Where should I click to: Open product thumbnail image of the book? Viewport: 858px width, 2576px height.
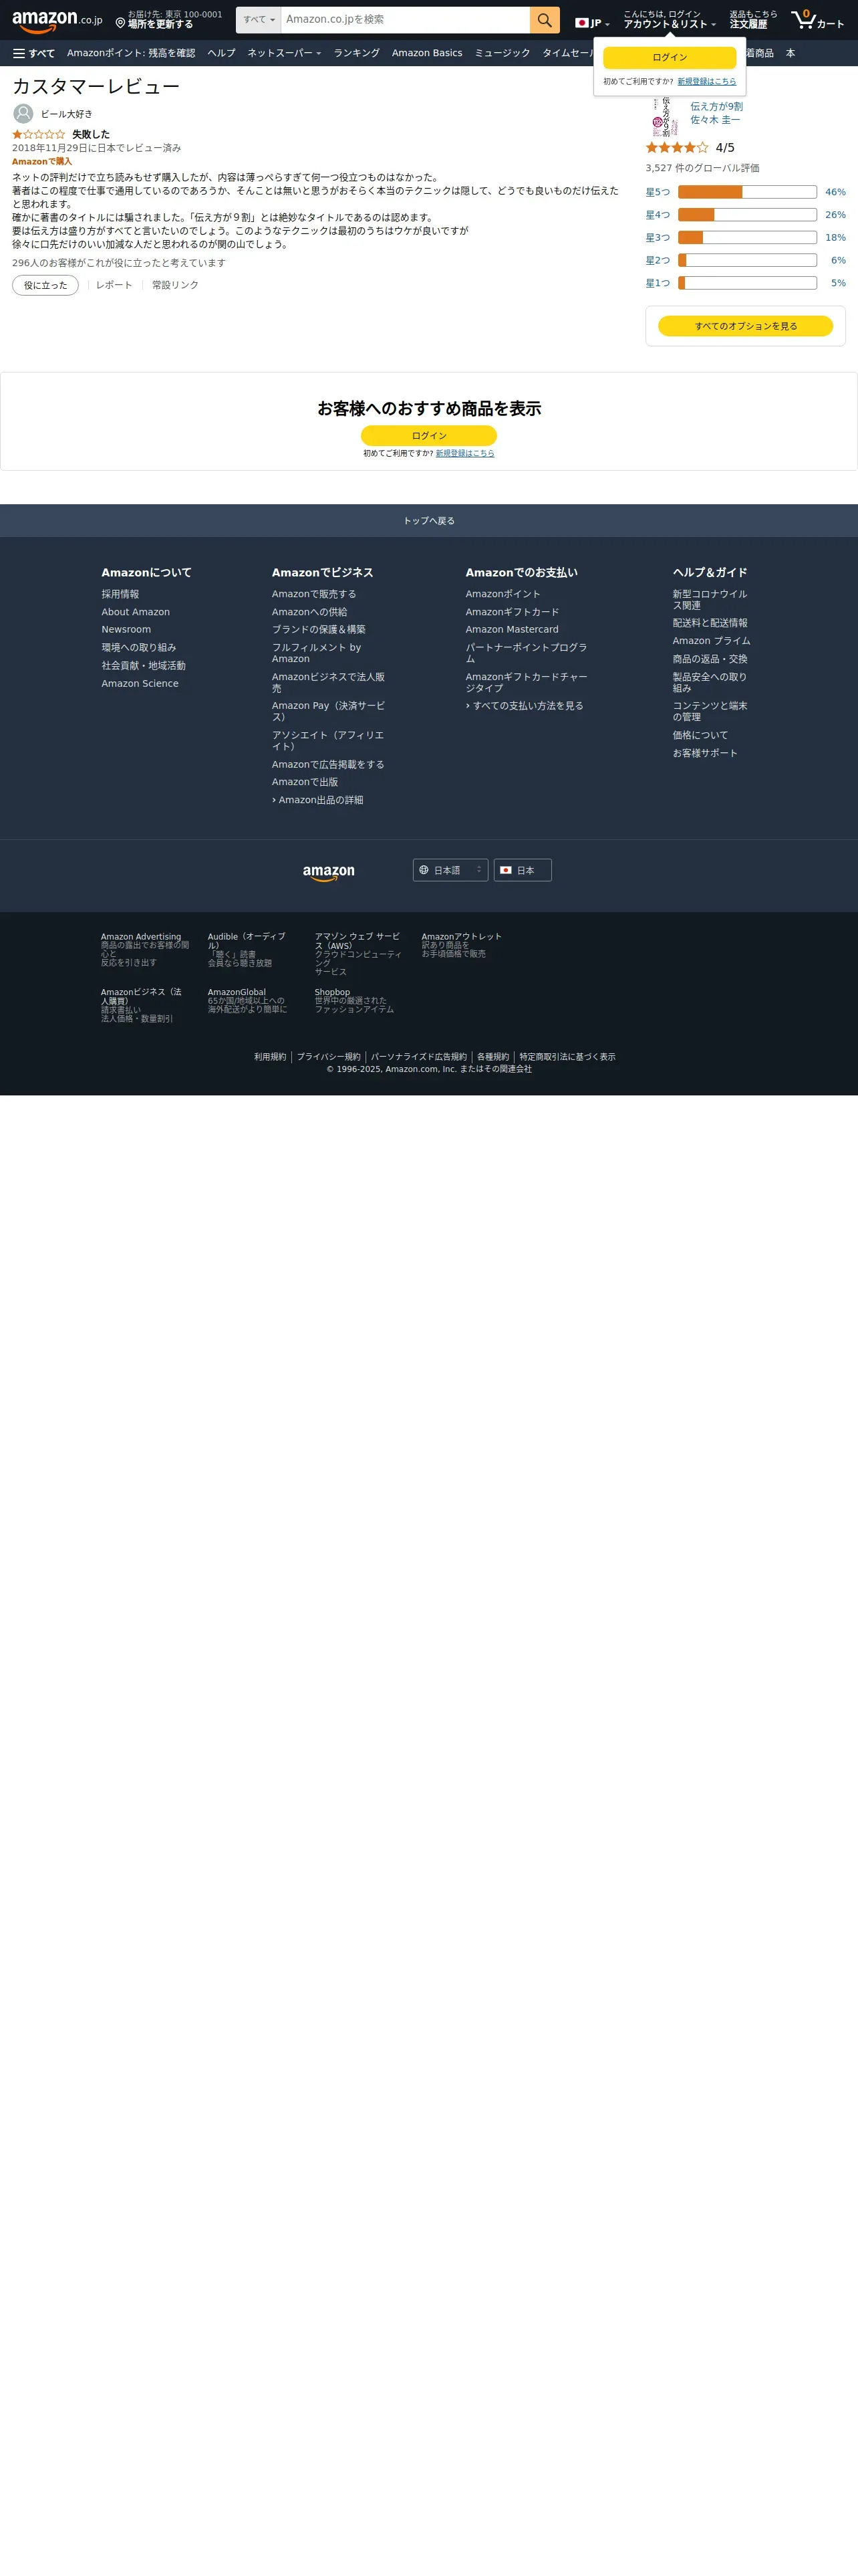(x=664, y=116)
